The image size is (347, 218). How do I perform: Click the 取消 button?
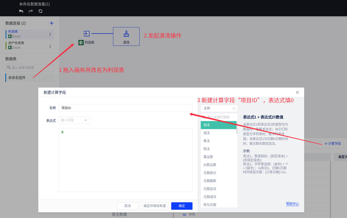(127, 206)
